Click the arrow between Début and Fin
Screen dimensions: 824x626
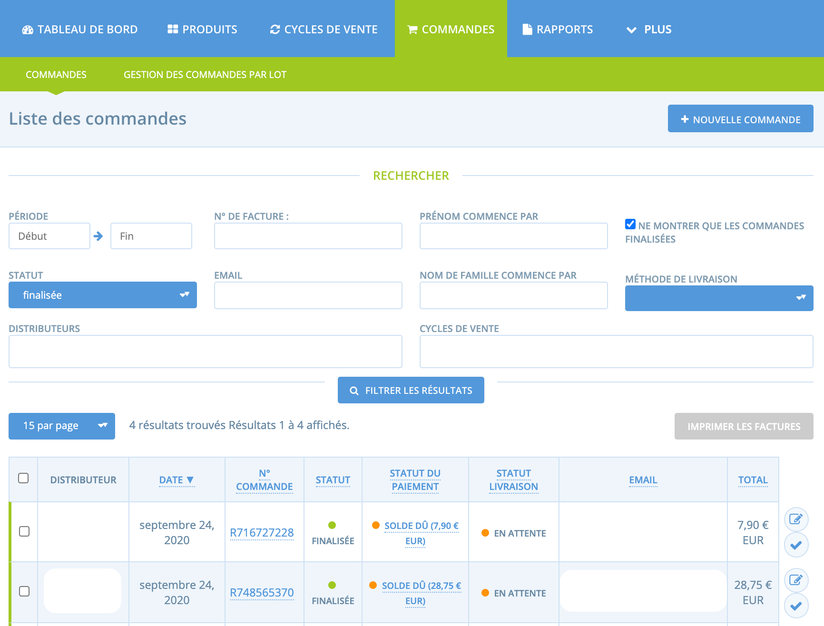click(98, 236)
